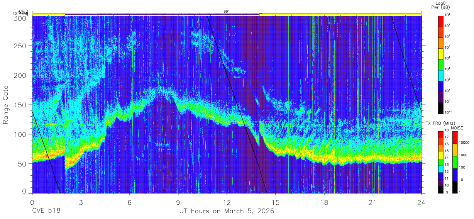Click the '3' UT hour tick label
This screenshot has height=219, width=474.
pyautogui.click(x=81, y=202)
